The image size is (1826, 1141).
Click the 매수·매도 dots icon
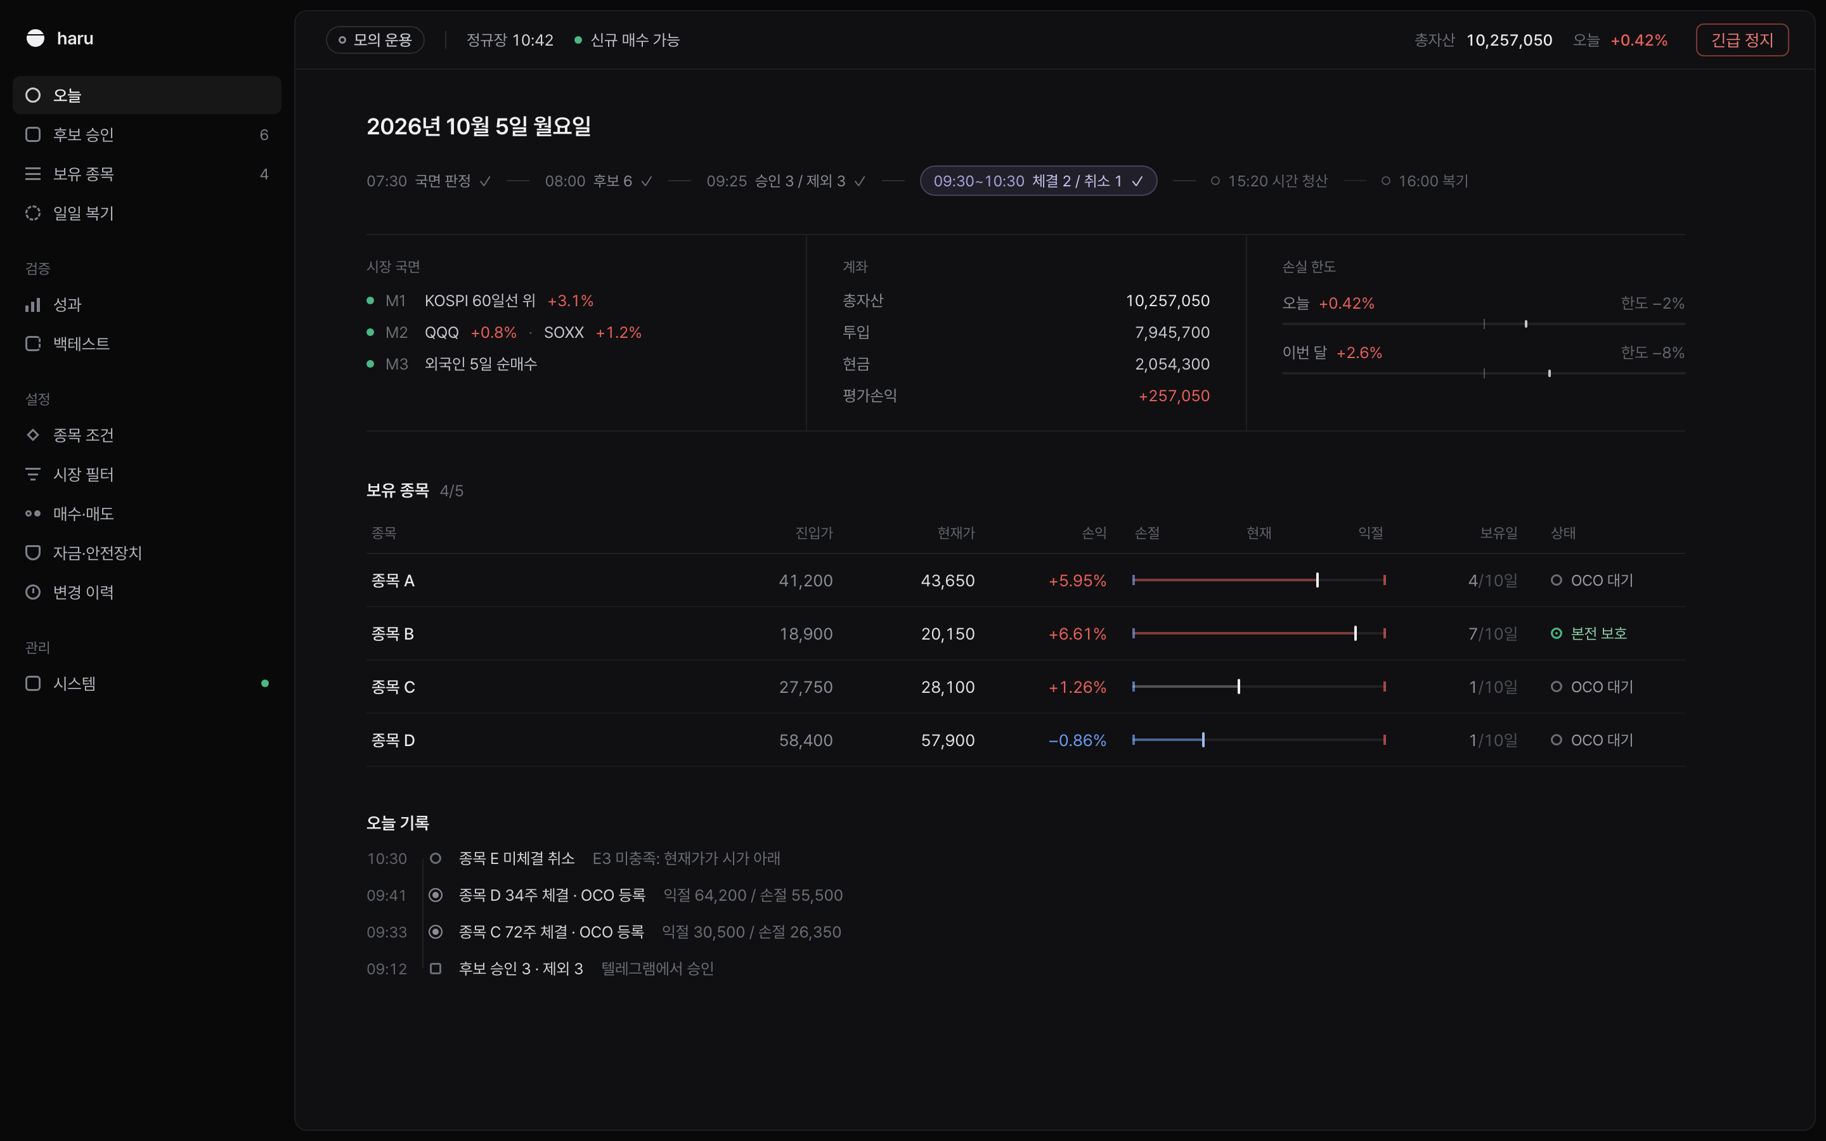pyautogui.click(x=32, y=514)
